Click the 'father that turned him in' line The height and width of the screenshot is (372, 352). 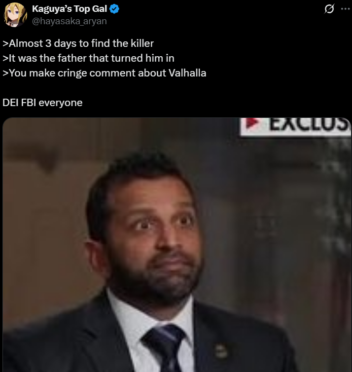coord(88,58)
